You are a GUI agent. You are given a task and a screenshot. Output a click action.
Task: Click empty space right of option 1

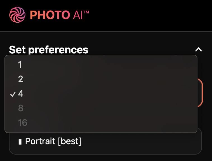[x=112, y=65]
